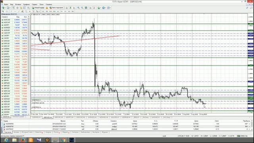Viewport: 254px width, 143px height.
Task: Open Firefox from the taskbar
Action: 23,140
